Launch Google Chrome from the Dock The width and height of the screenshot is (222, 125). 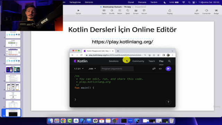(x=63, y=121)
